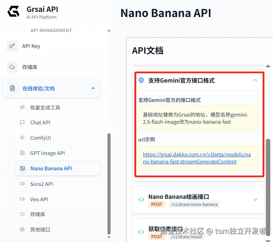This screenshot has height=242, width=273.
Task: Collapse the 支持Gemini官方接口格式 section
Action: (x=255, y=80)
